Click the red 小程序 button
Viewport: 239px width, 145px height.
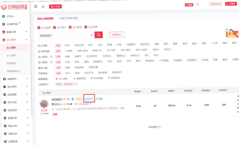click(231, 4)
